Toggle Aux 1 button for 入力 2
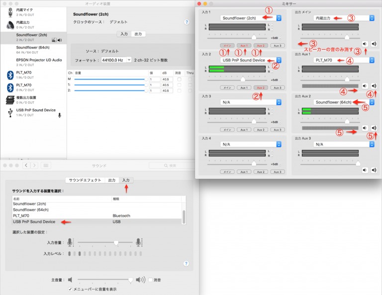The image size is (382, 295). (244, 87)
